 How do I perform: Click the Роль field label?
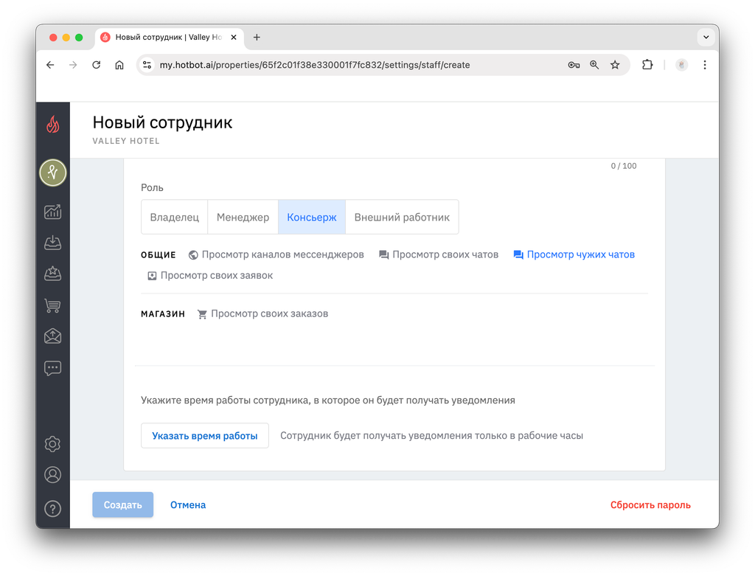click(152, 188)
